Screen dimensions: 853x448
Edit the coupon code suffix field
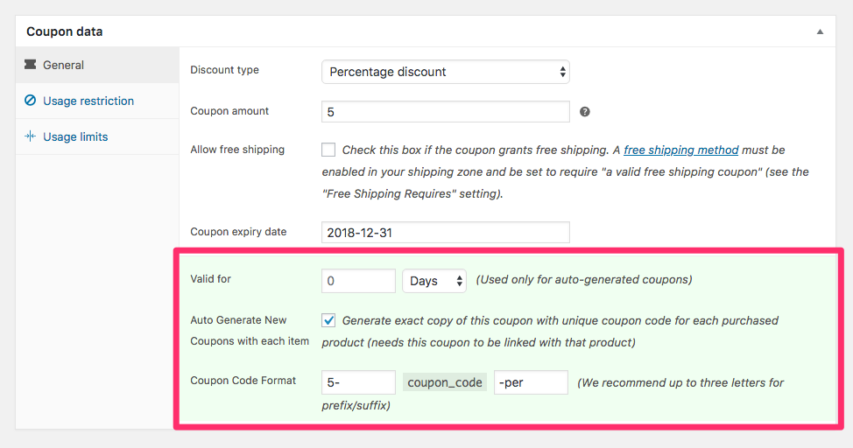(531, 382)
